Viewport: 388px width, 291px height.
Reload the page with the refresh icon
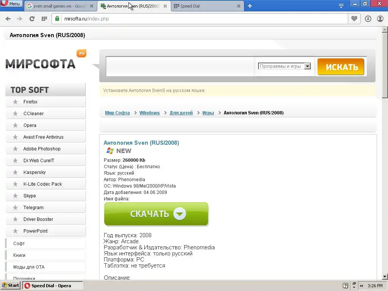(x=32, y=19)
